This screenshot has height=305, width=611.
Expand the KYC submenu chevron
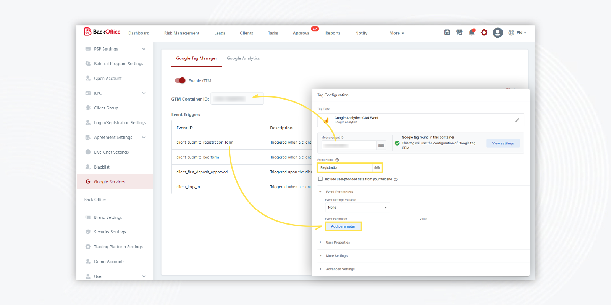click(x=144, y=93)
